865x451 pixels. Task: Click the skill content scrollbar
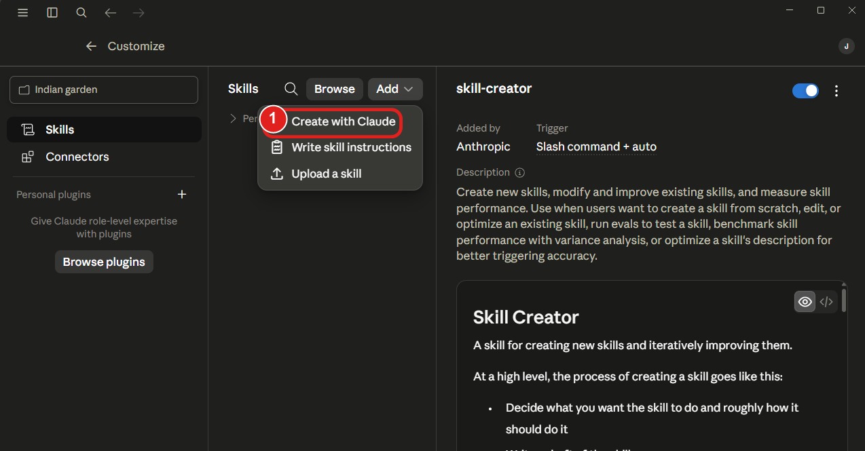point(844,300)
